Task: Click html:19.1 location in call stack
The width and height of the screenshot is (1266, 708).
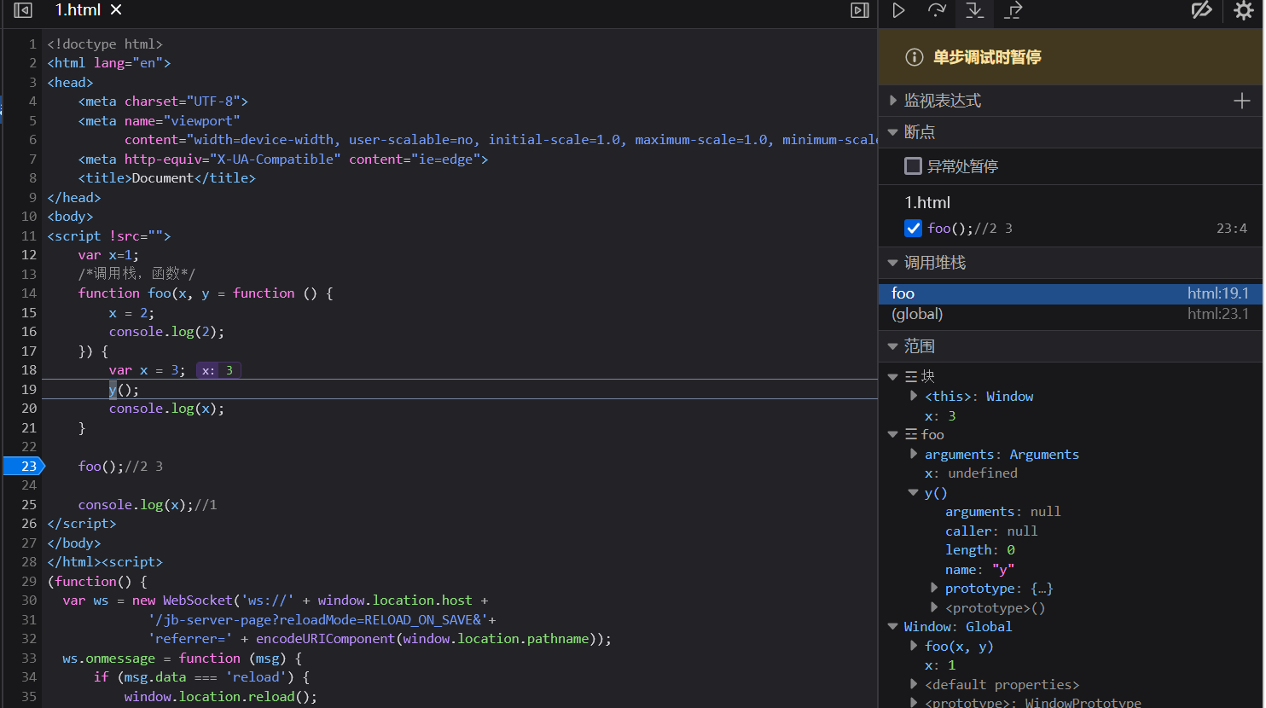Action: [1217, 293]
